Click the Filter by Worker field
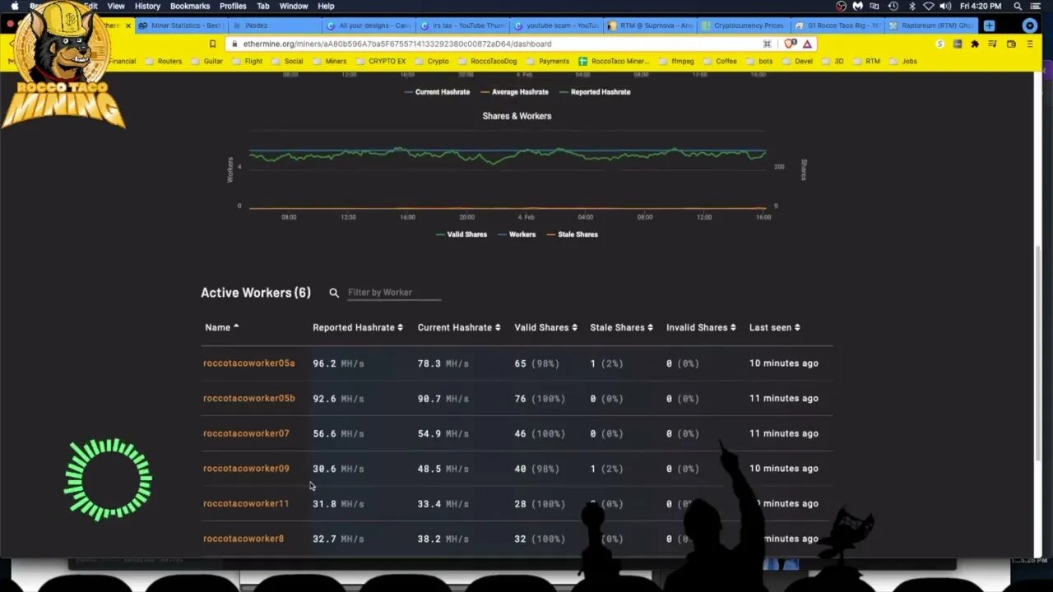Image resolution: width=1053 pixels, height=592 pixels. click(393, 293)
